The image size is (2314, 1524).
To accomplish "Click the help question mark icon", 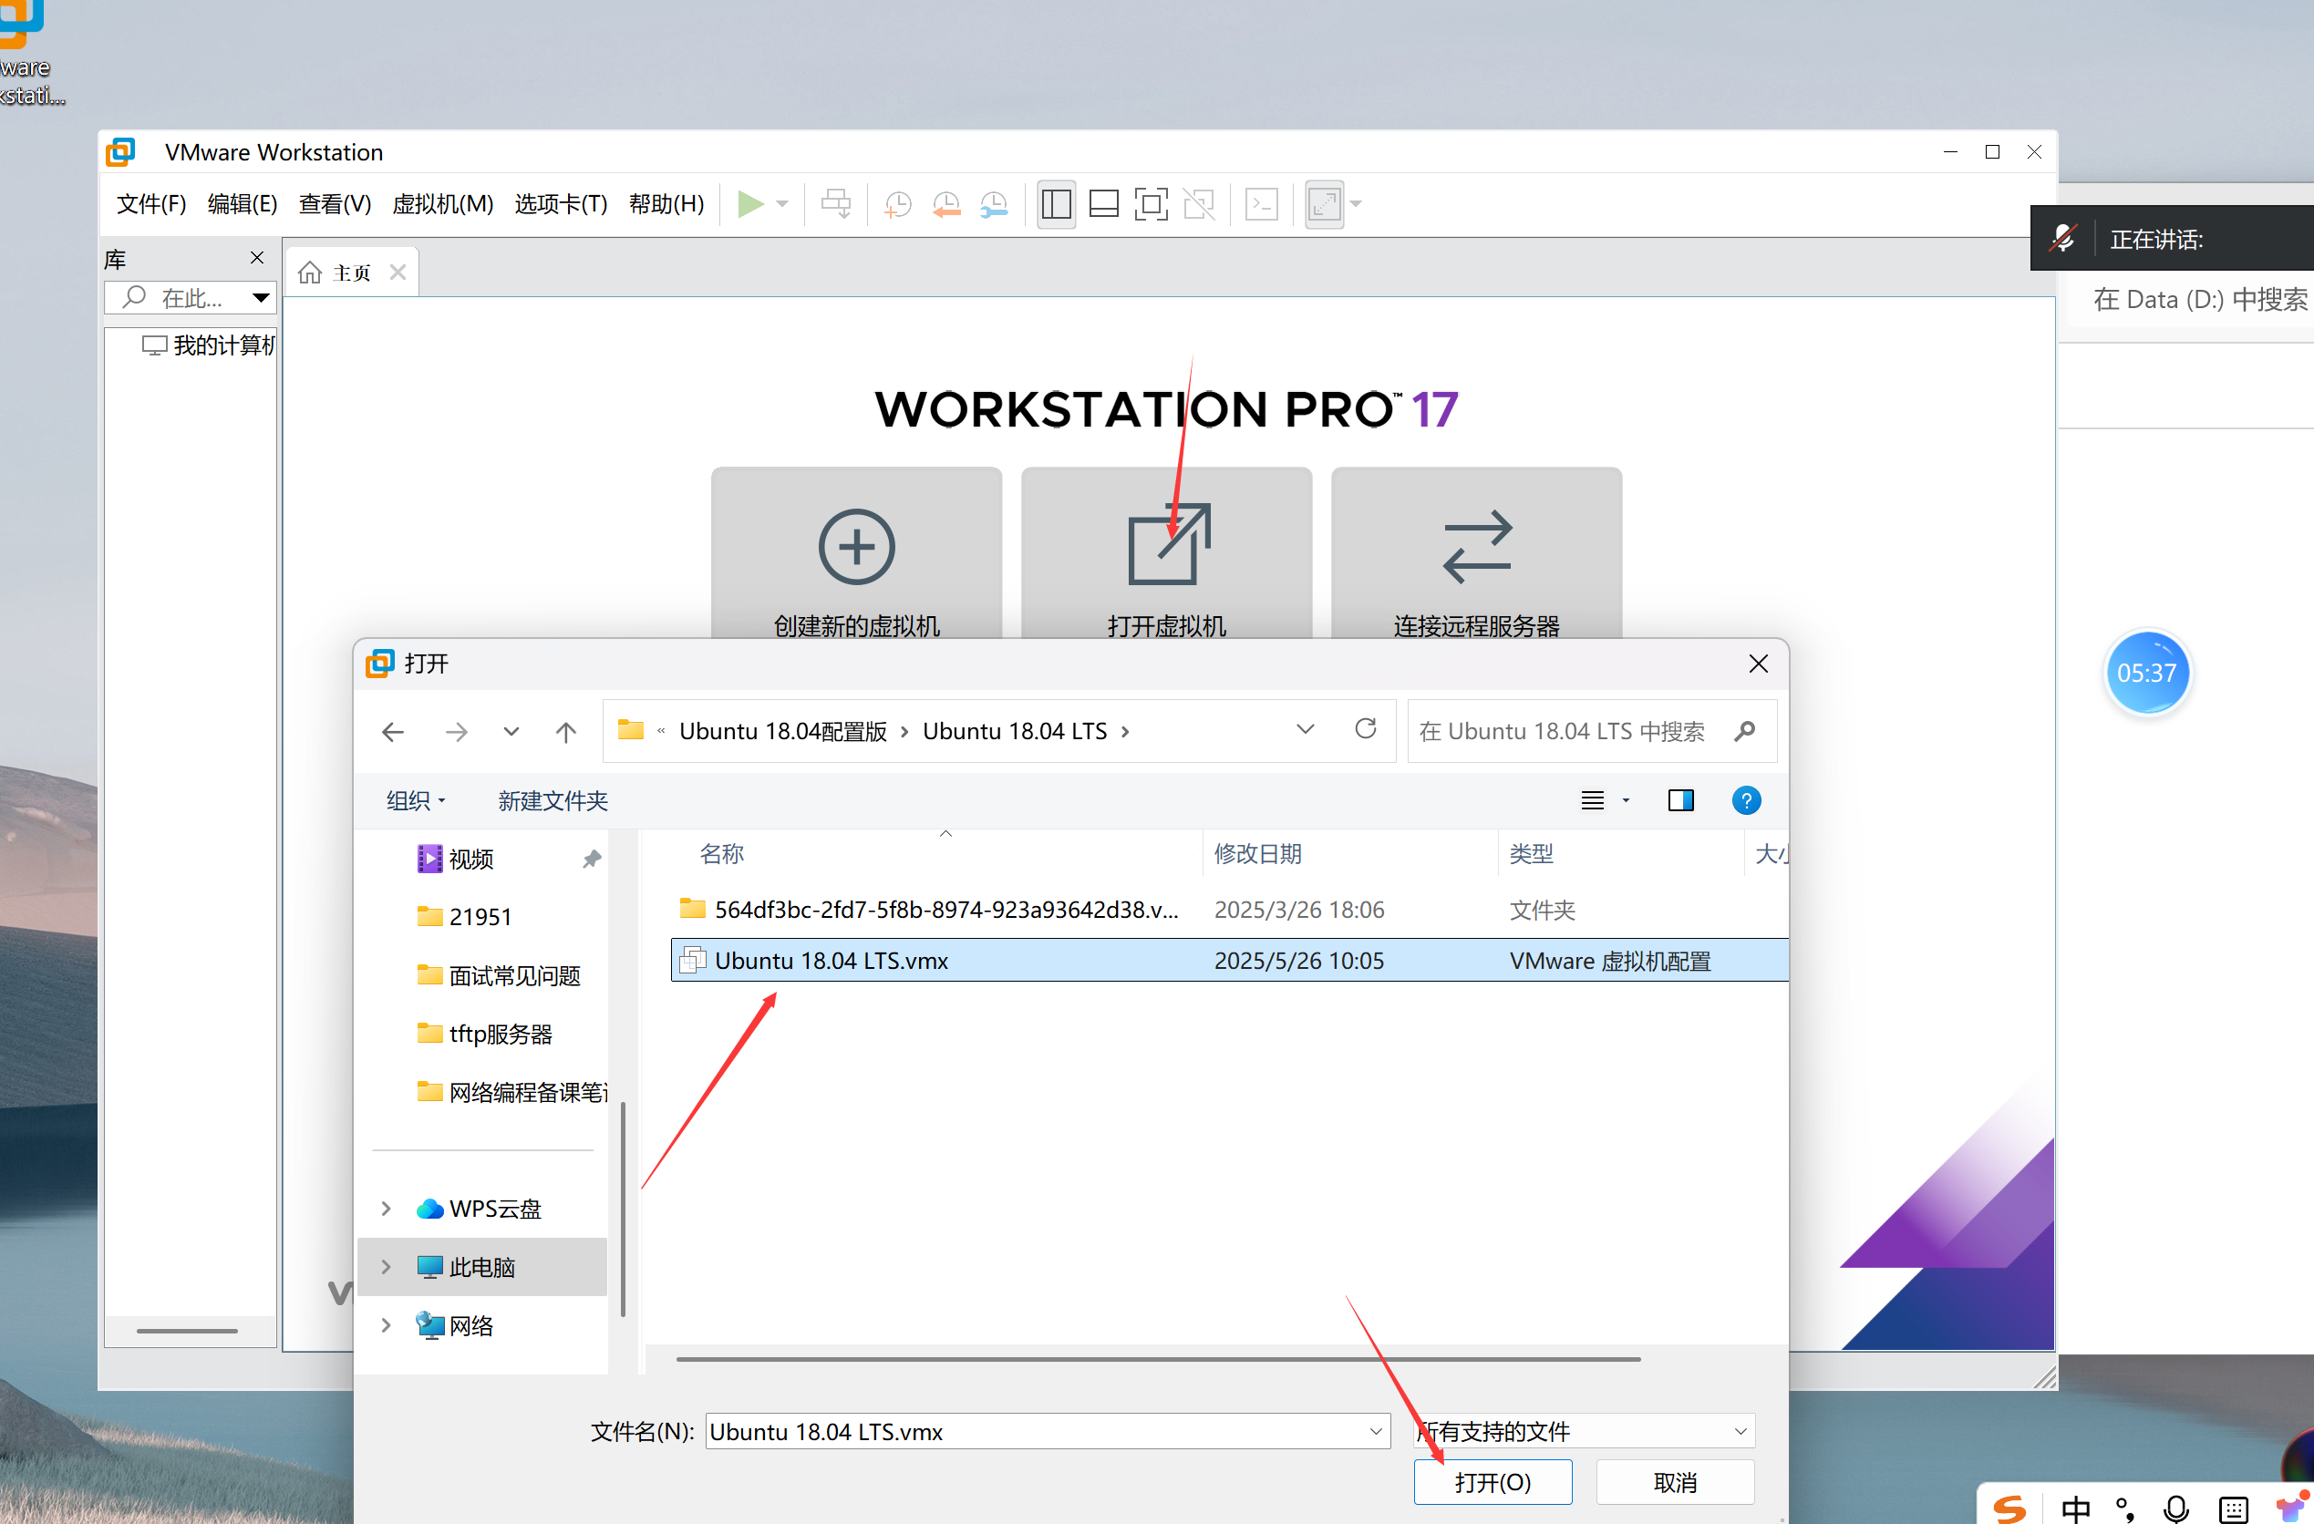I will point(1746,800).
